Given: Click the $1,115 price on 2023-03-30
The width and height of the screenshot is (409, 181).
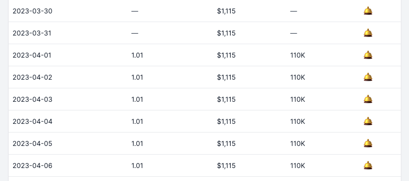Looking at the screenshot, I should tap(226, 11).
